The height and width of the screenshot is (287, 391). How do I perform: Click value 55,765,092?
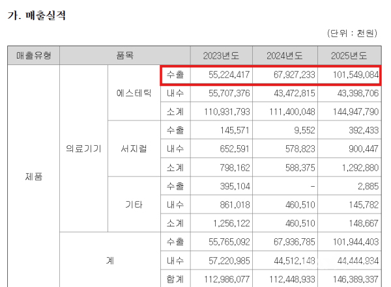[229, 242]
